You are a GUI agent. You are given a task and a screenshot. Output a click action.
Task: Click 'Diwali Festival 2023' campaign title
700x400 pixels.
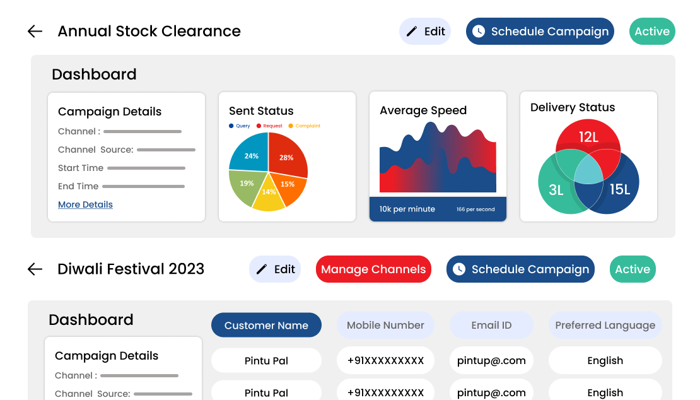point(131,269)
